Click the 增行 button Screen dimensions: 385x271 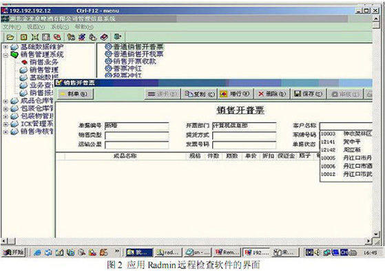tap(235, 94)
